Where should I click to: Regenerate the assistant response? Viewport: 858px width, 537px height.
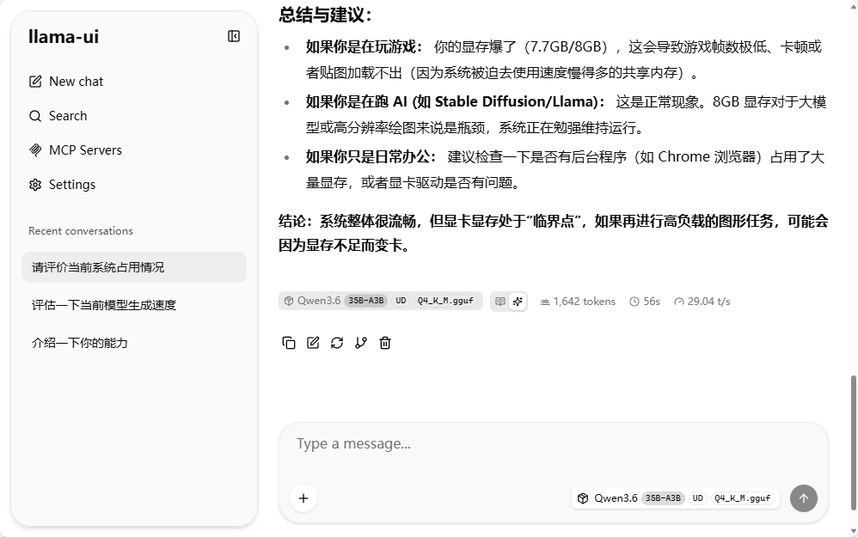(x=336, y=343)
